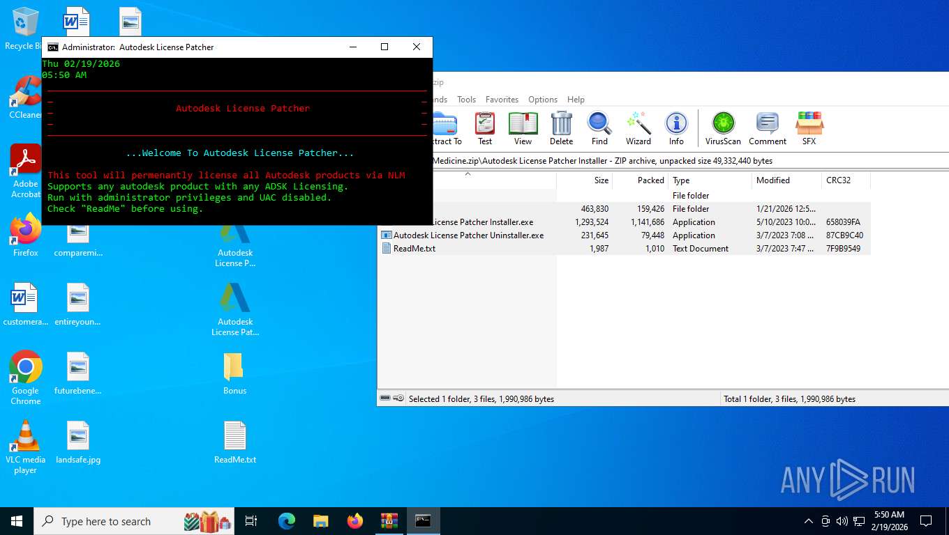Screen dimensions: 949x535
Task: Click the Total 1 folder, 3 files status text
Action: pos(789,399)
